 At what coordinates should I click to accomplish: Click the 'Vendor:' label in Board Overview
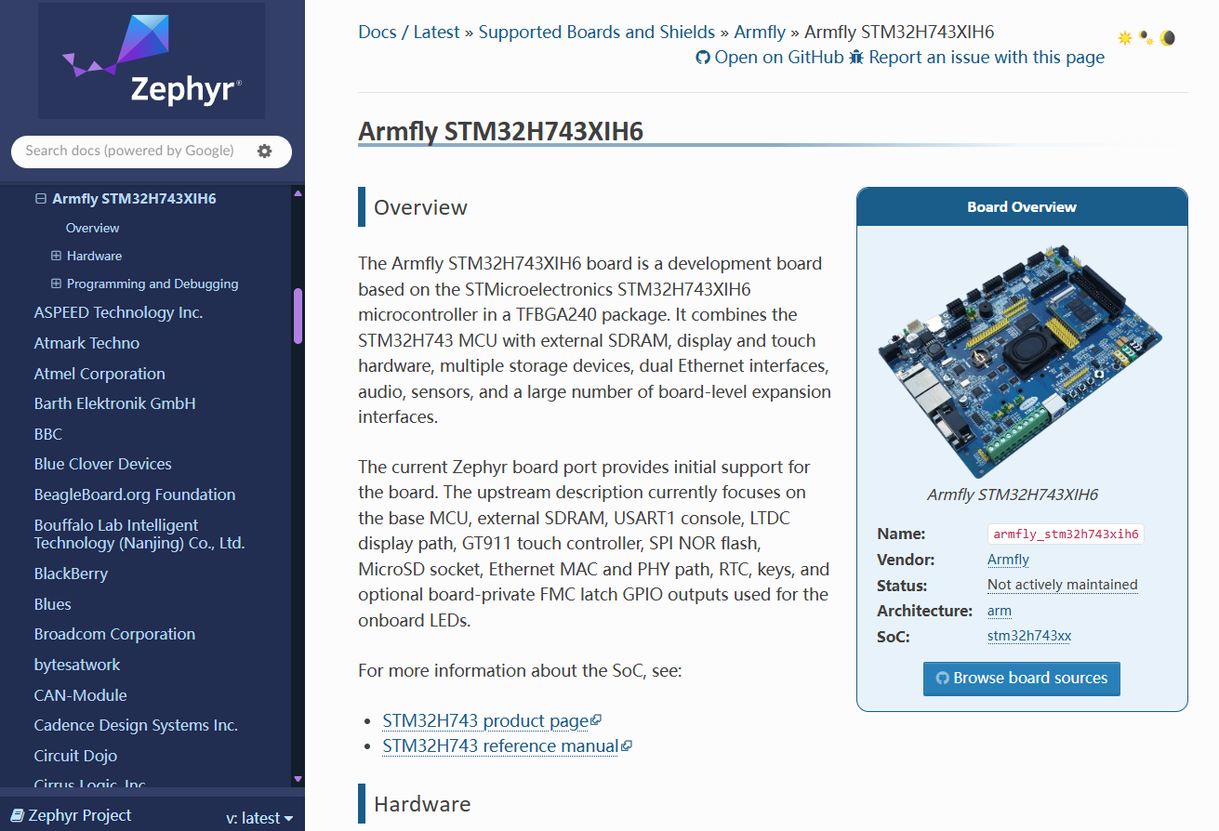[x=906, y=560]
